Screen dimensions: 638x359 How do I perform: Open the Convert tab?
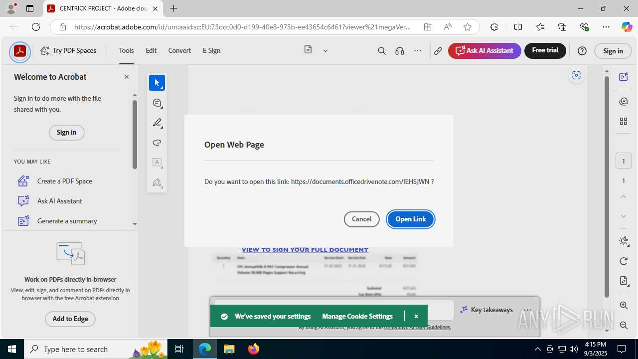(x=179, y=50)
